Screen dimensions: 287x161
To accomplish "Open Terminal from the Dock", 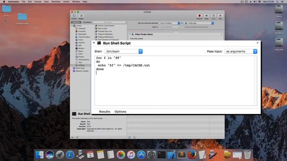I will (161, 155).
